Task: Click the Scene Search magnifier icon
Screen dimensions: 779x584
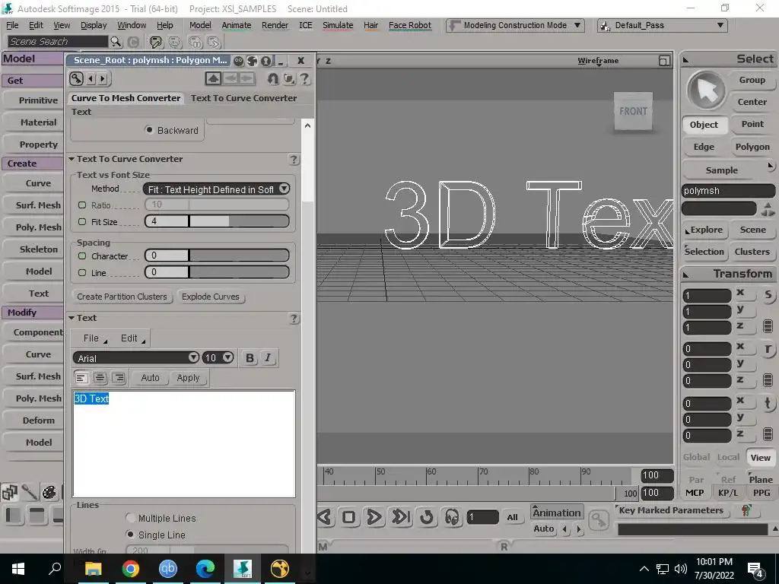Action: pyautogui.click(x=116, y=42)
